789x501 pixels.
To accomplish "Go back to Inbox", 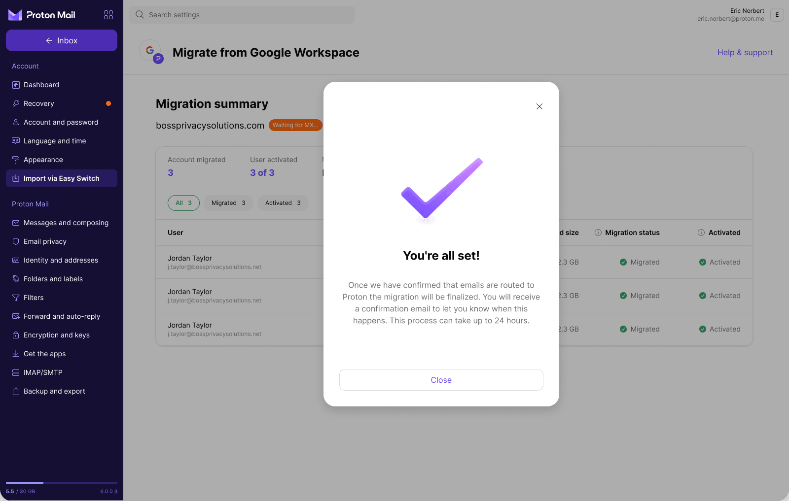I will 62,40.
